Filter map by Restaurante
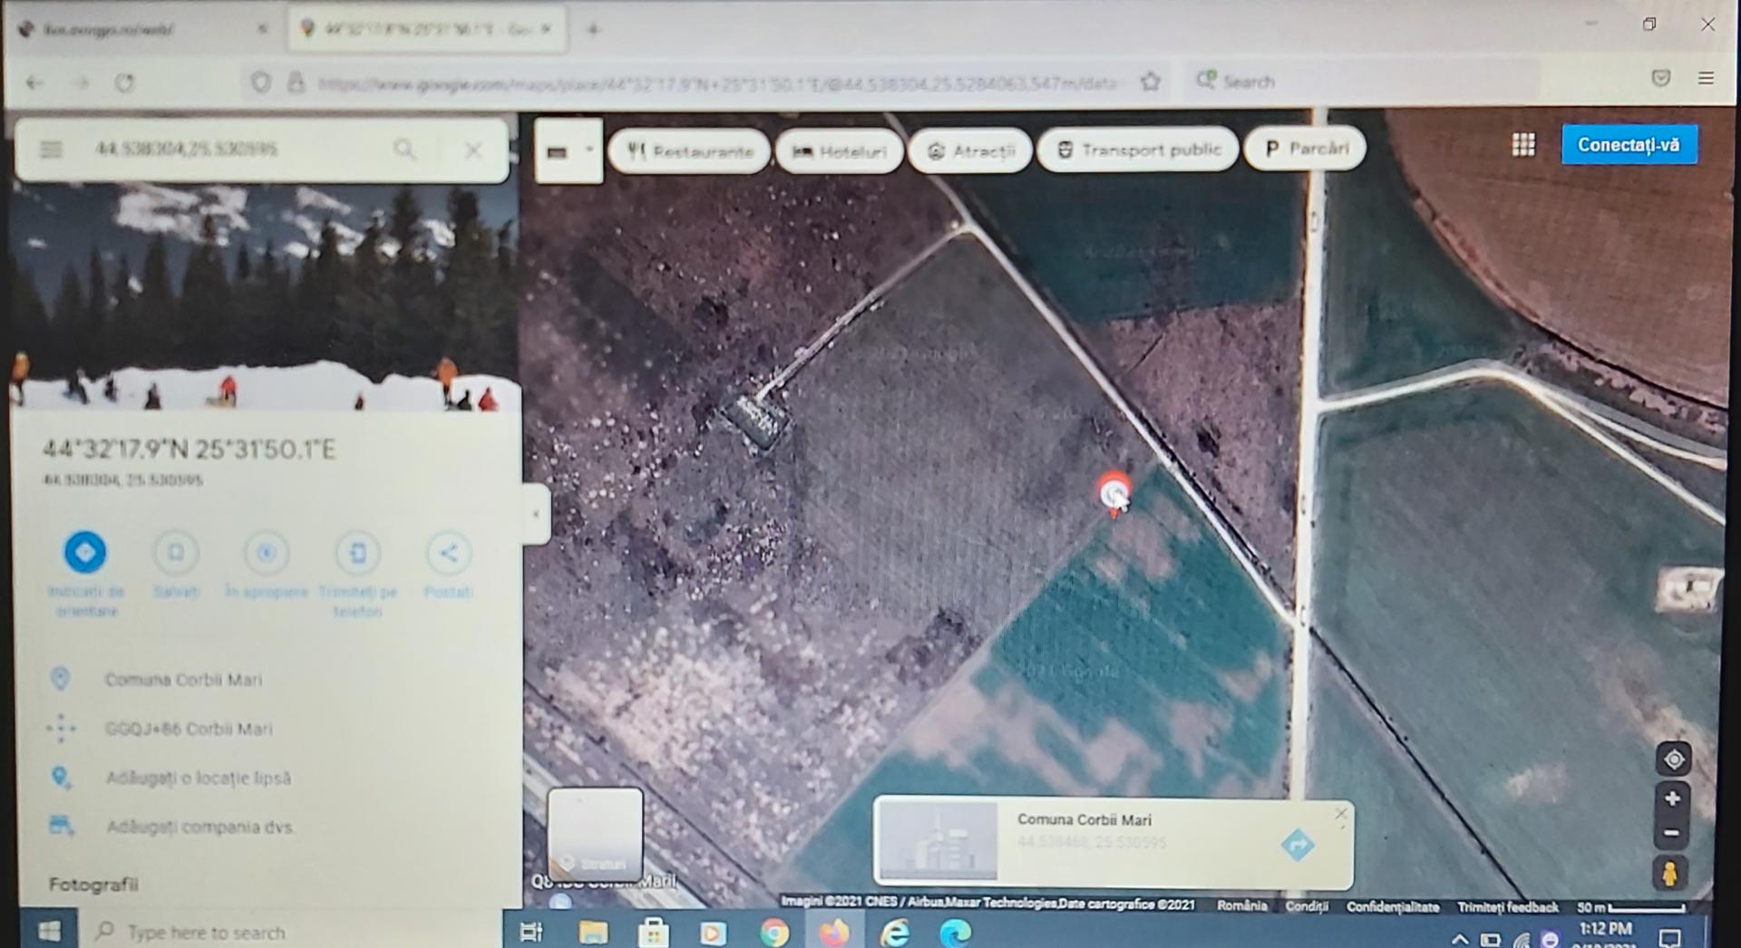Viewport: 1741px width, 948px height. tap(690, 150)
